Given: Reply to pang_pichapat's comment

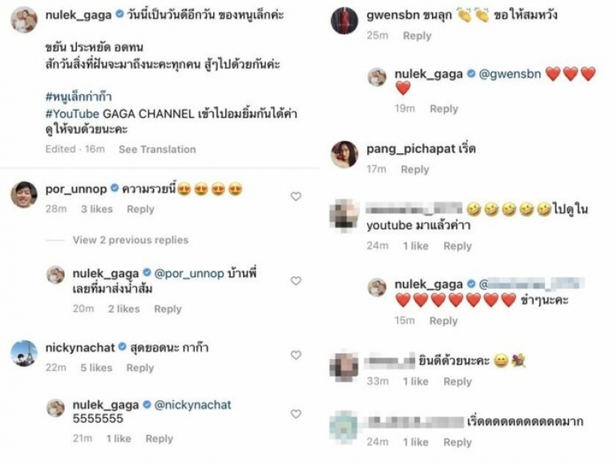Looking at the screenshot, I should tap(415, 169).
